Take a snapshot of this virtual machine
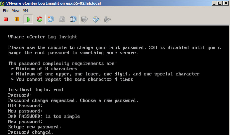Viewport: 230px width, 135px height. click(x=51, y=19)
